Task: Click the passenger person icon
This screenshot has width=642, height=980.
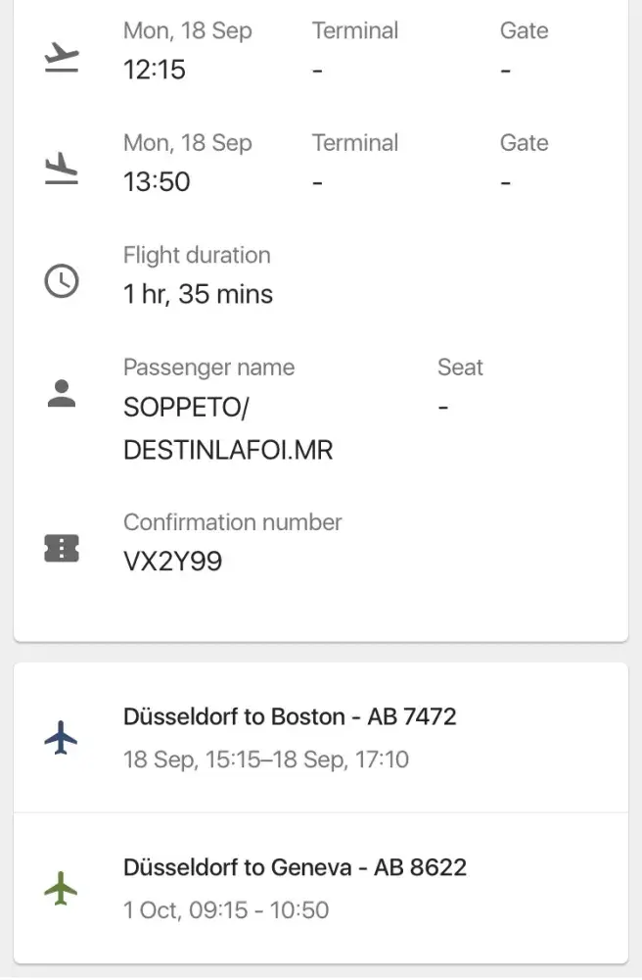Action: pos(61,394)
